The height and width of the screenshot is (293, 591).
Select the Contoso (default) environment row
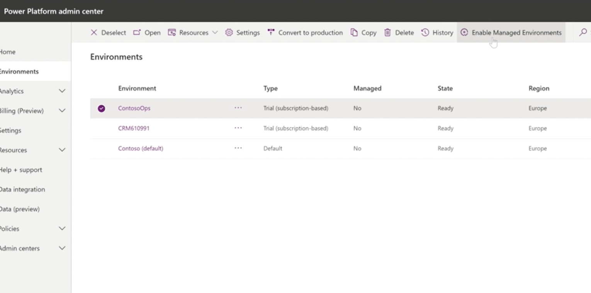click(x=141, y=148)
